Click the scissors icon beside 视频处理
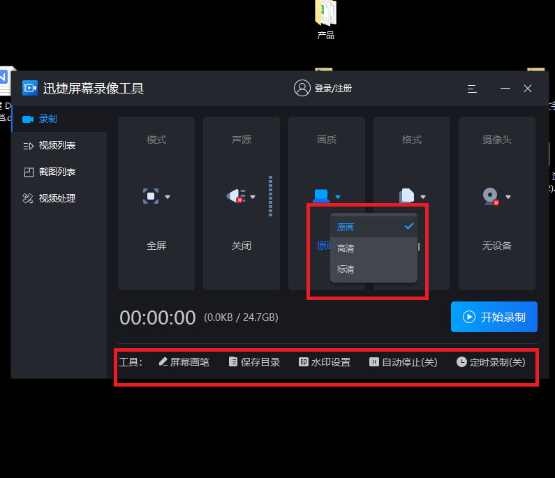 tap(28, 198)
